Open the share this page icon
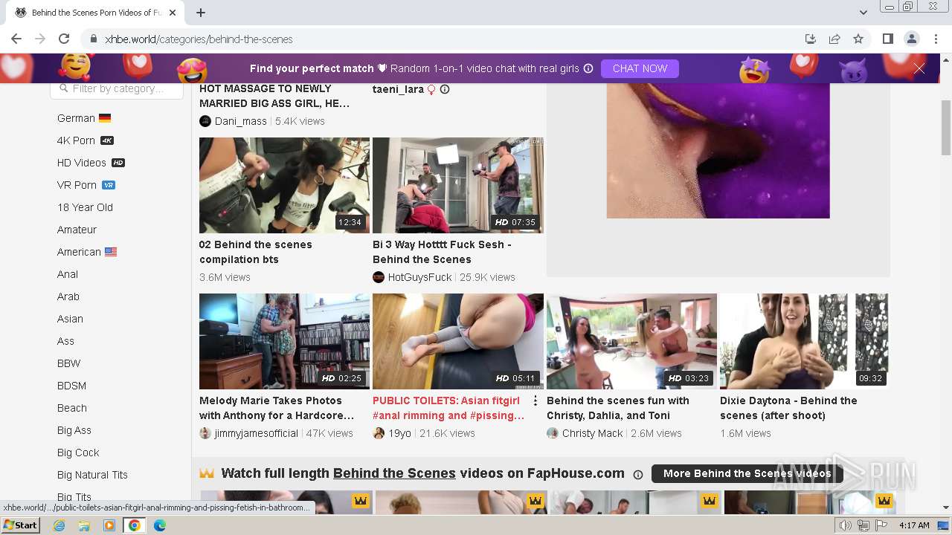This screenshot has width=952, height=535. [x=834, y=39]
